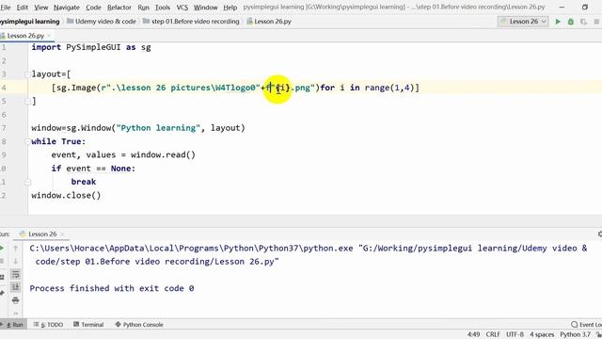This screenshot has width=602, height=339.
Task: Open the VCS menu
Action: pyautogui.click(x=182, y=8)
